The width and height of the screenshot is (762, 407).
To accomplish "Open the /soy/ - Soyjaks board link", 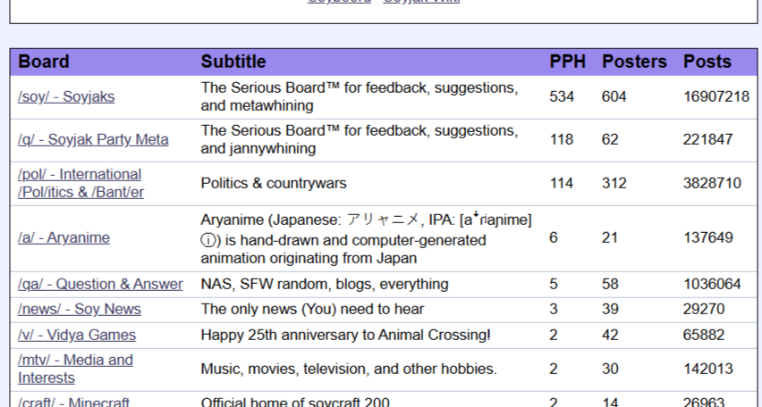I will (x=66, y=96).
